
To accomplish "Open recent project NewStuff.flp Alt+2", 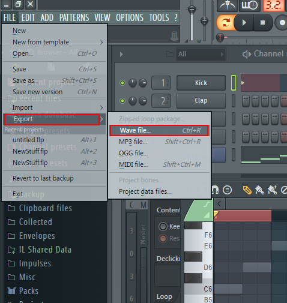I will click(54, 151).
